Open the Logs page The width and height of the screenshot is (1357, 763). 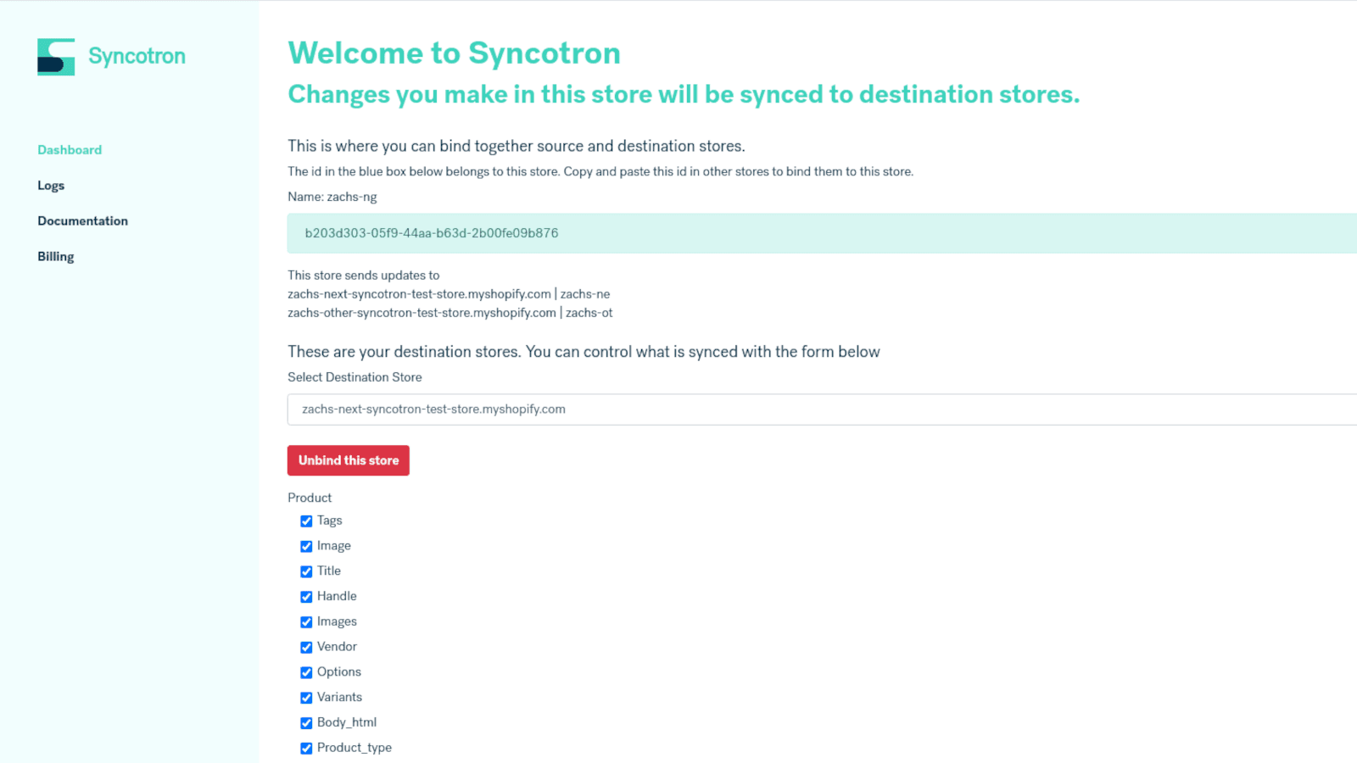[51, 185]
